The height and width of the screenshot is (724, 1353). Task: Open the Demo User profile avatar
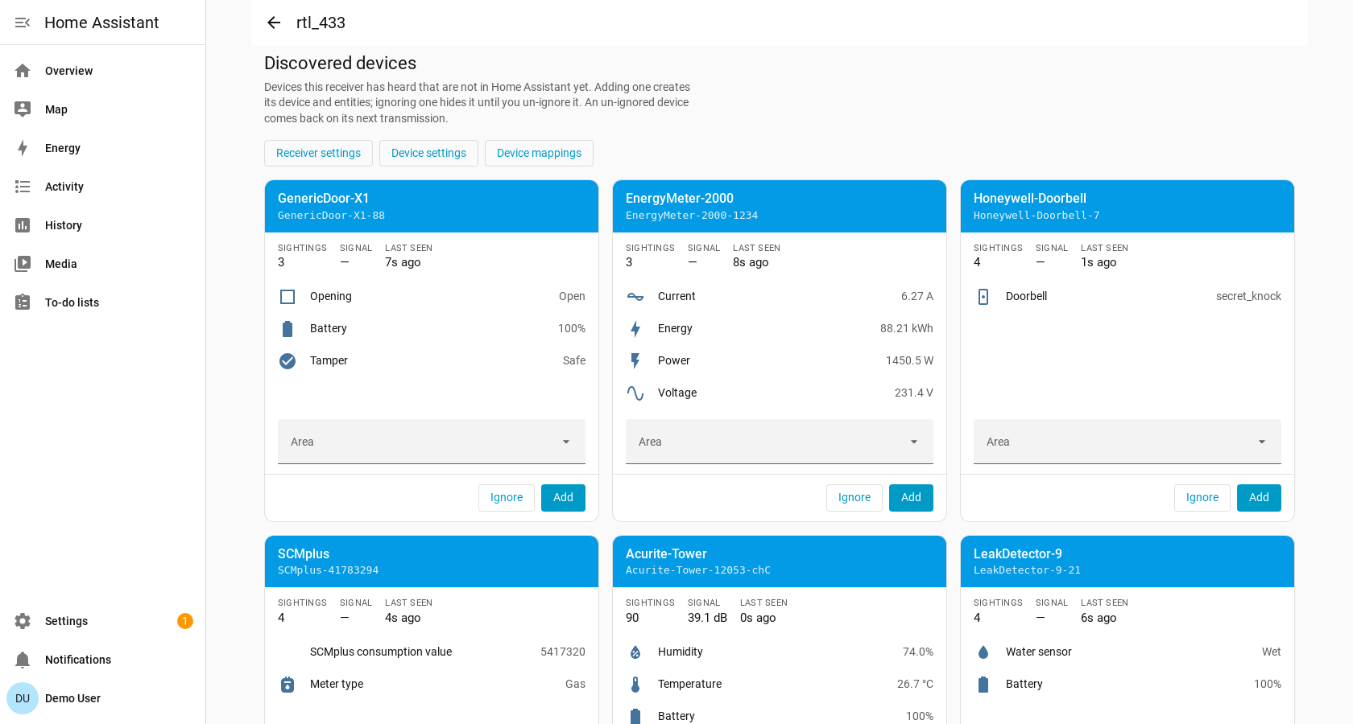23,698
